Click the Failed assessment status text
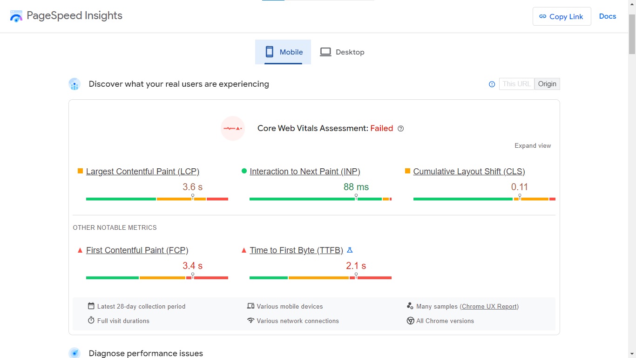 pyautogui.click(x=382, y=128)
